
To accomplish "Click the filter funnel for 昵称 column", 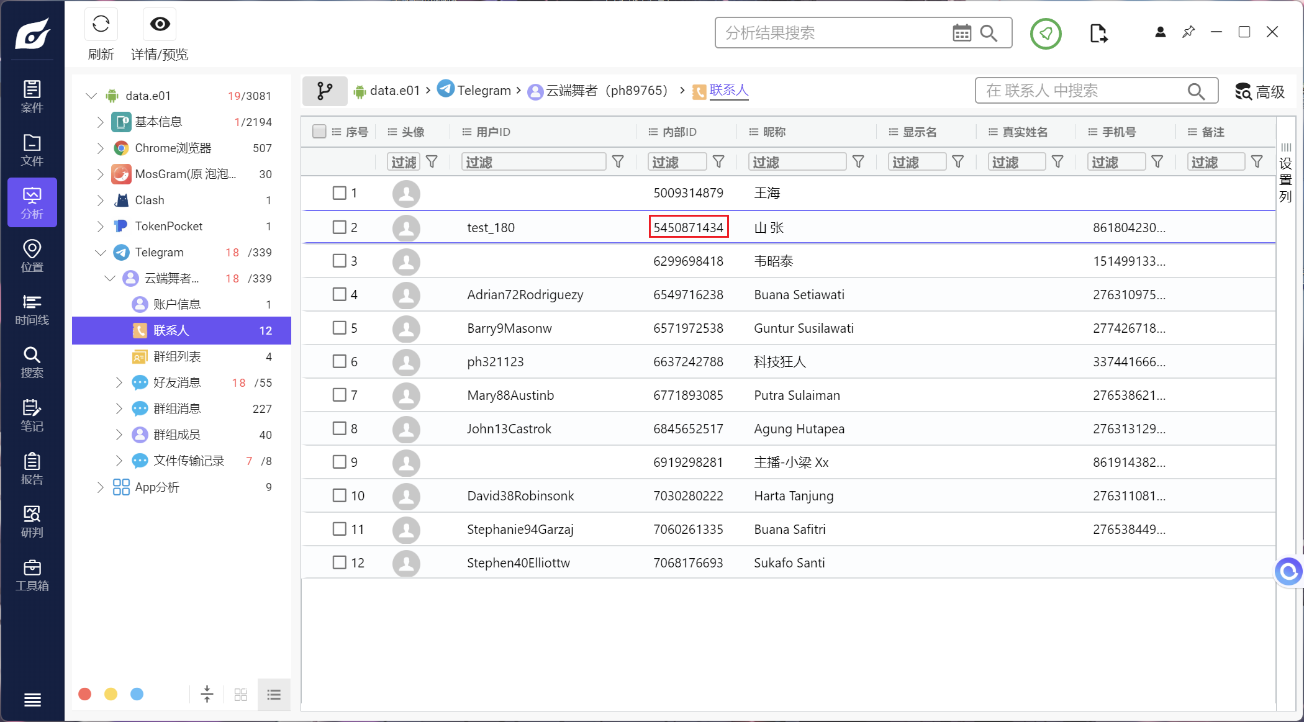I will [x=858, y=162].
